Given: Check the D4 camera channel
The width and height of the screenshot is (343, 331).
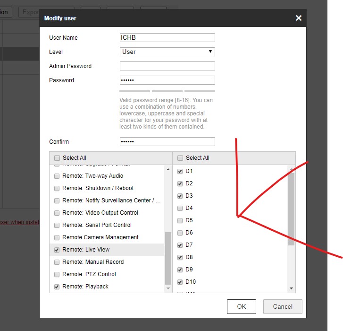Looking at the screenshot, I should click(180, 208).
